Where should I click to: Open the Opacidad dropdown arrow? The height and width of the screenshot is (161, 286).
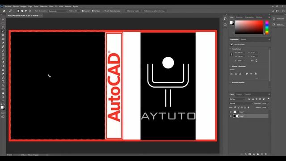pos(268,103)
